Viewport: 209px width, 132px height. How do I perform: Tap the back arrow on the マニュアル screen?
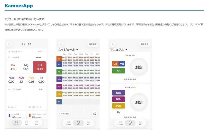[113, 44]
